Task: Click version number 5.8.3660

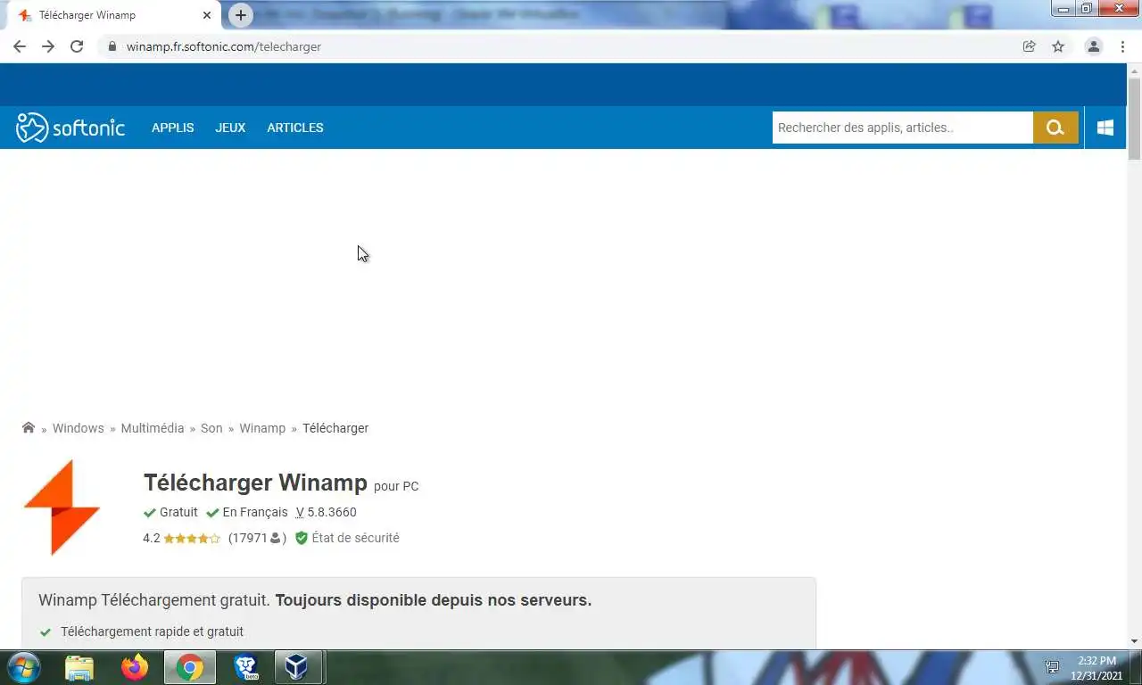Action: (331, 512)
